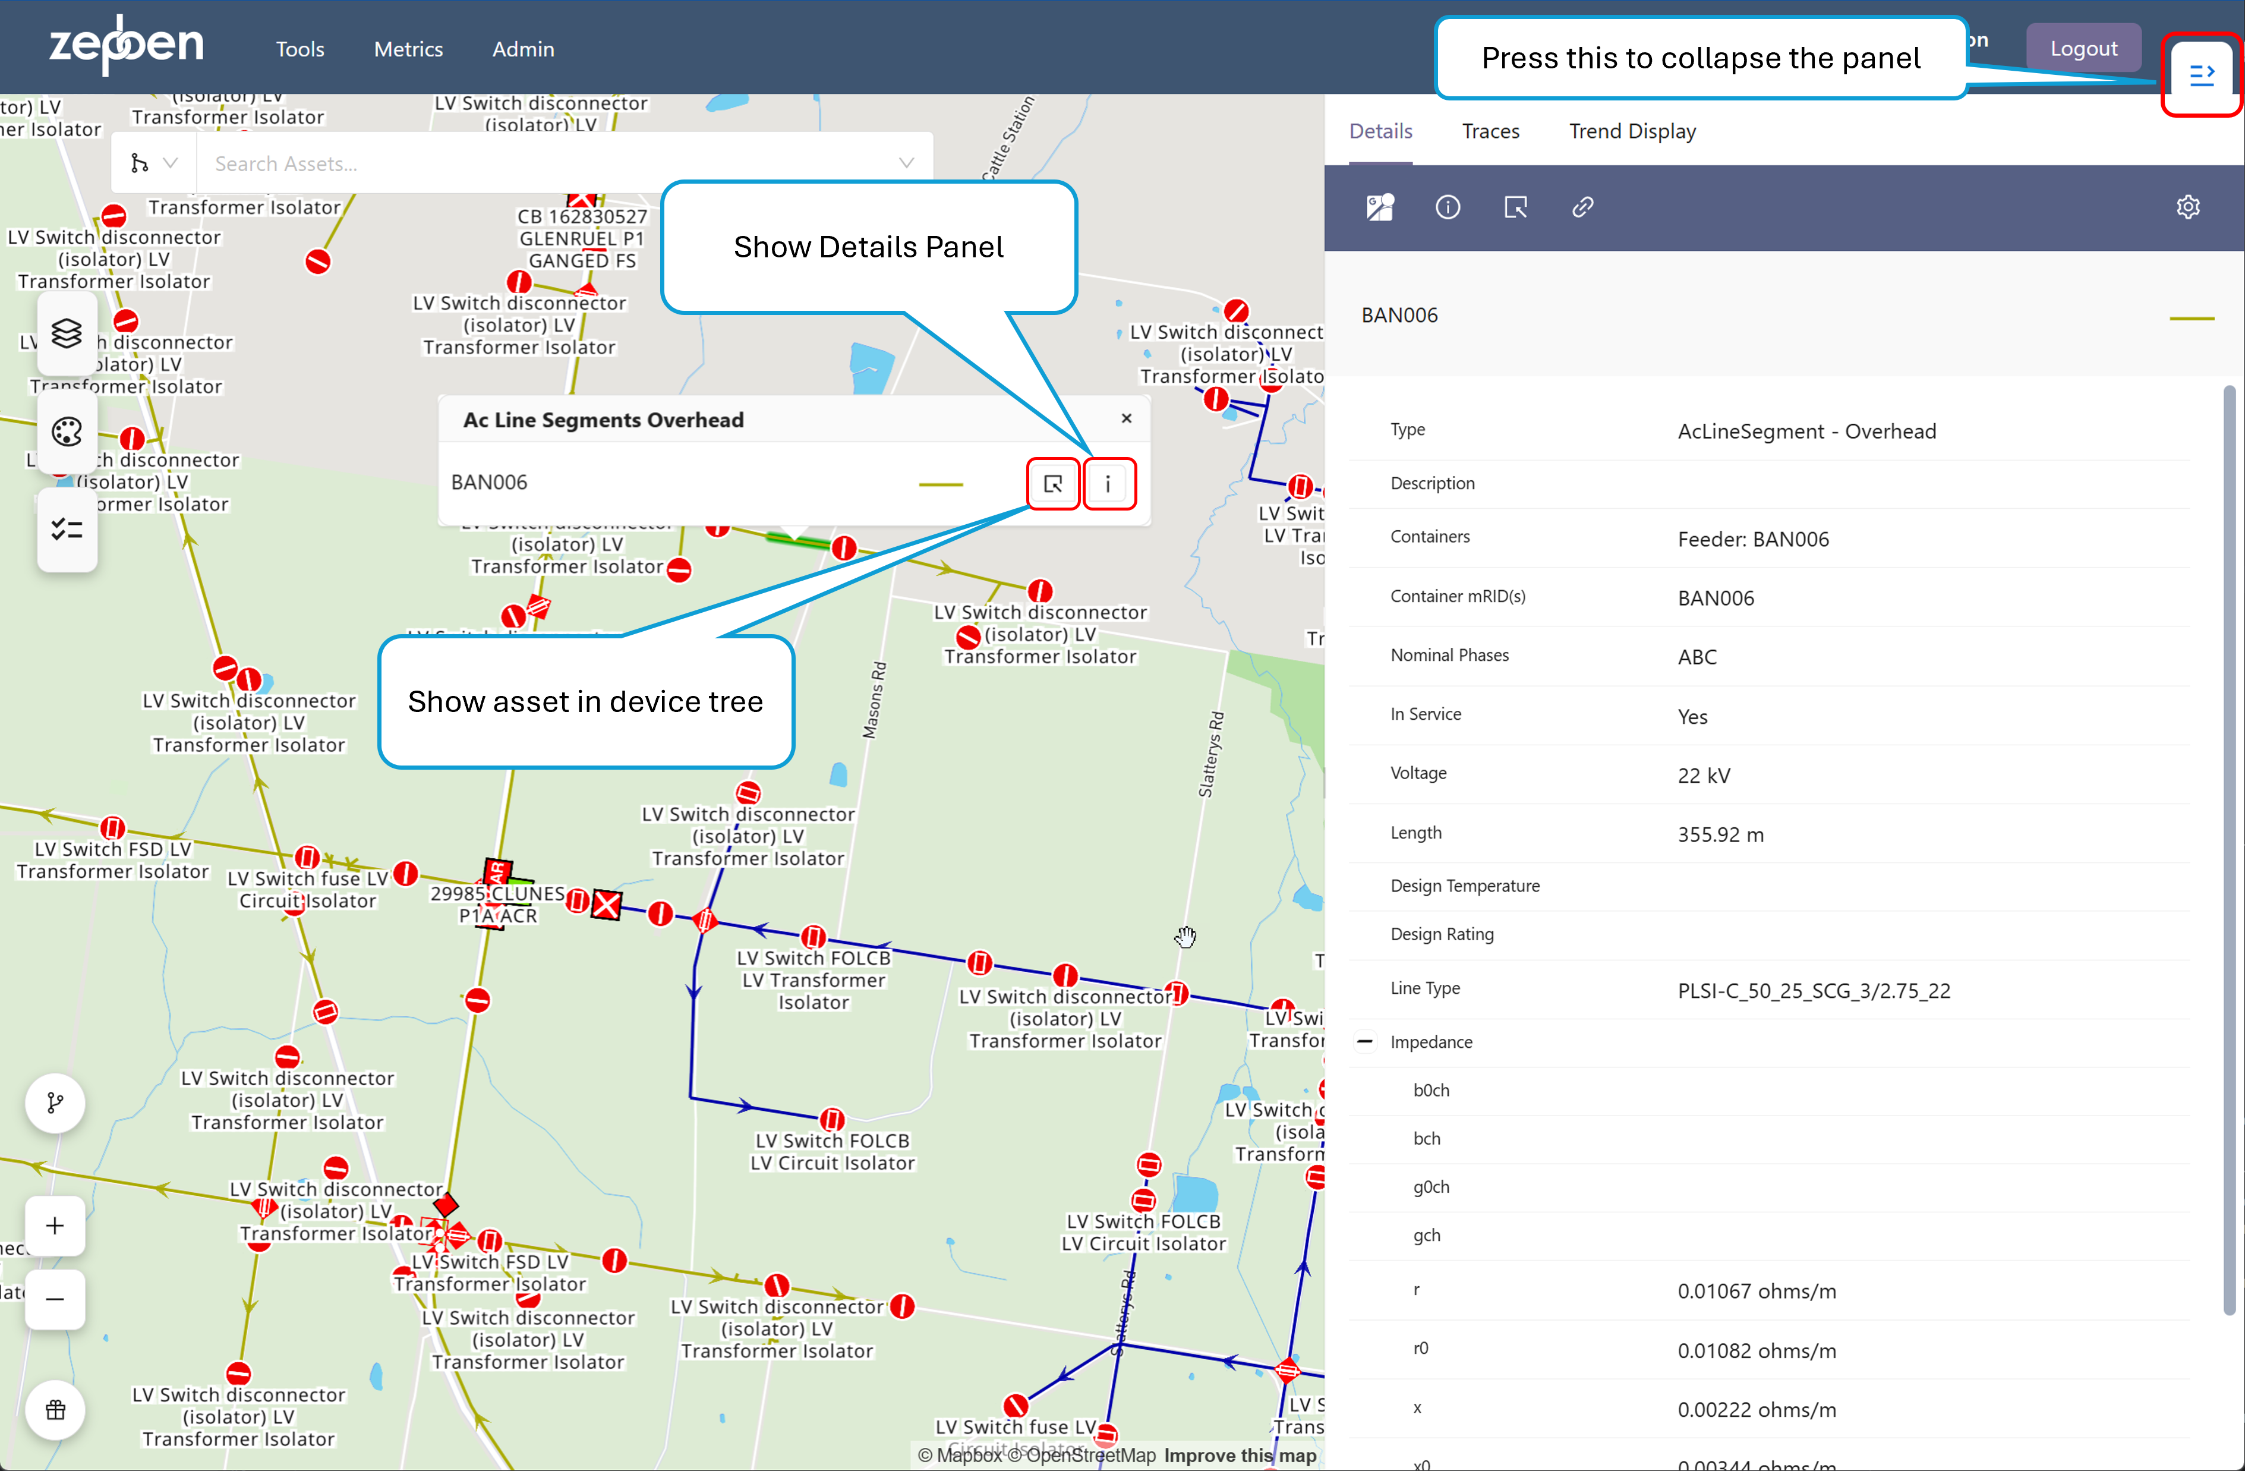This screenshot has width=2245, height=1471.
Task: Close the Ac Line Segments Overhead popup
Action: coord(1126,418)
